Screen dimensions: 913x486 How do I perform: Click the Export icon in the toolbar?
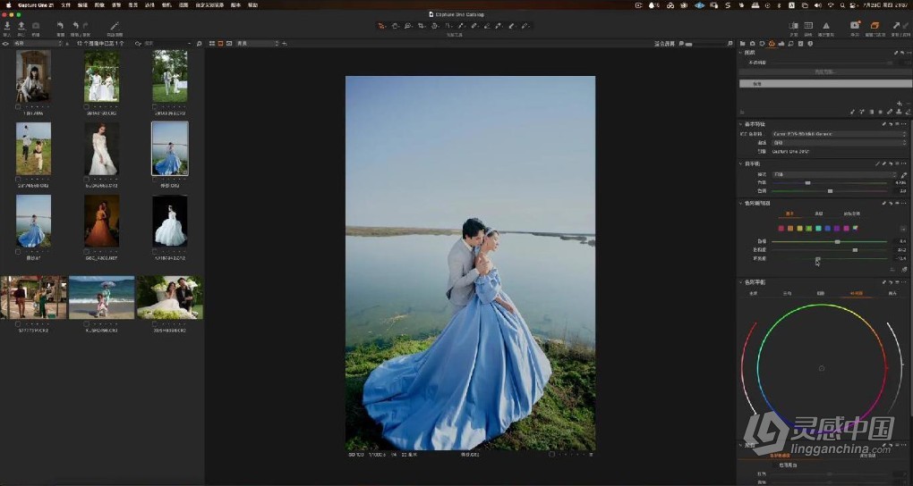21,25
